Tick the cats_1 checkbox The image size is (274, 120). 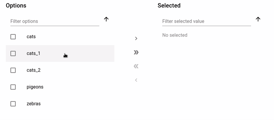13,53
